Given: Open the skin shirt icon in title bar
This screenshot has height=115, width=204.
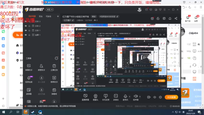Looking at the screenshot, I should click(160, 10).
